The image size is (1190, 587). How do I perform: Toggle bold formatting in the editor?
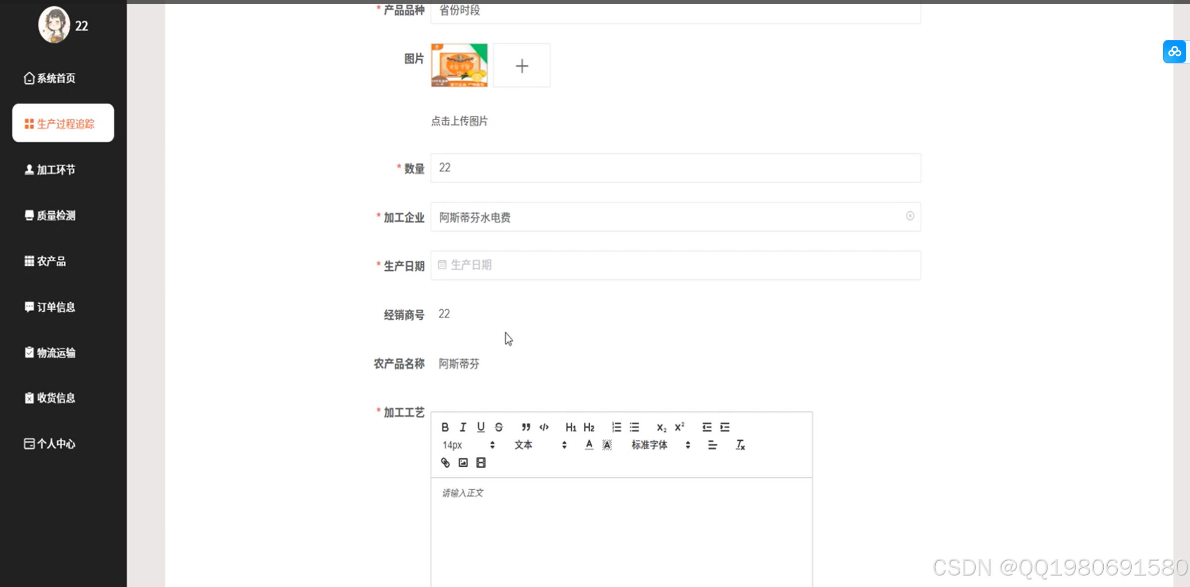[x=445, y=427]
